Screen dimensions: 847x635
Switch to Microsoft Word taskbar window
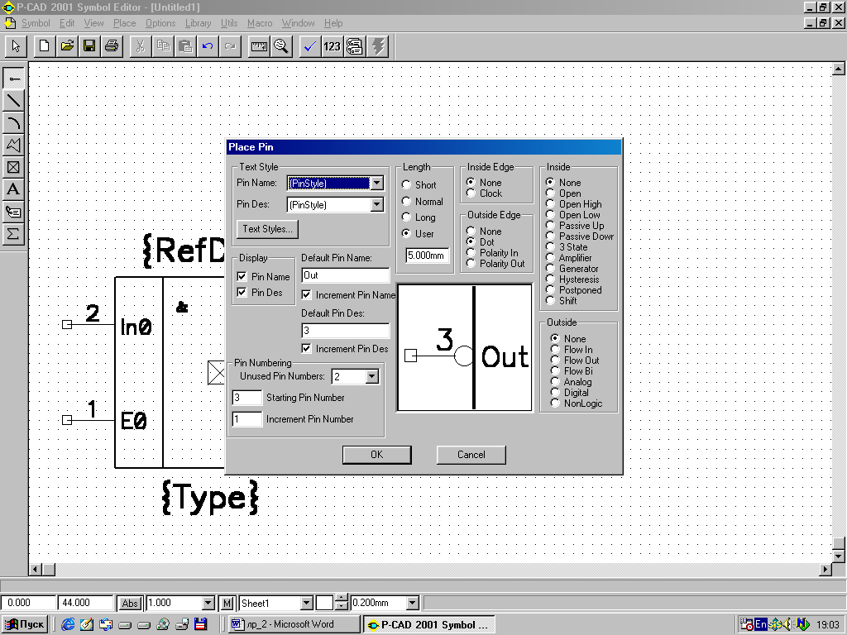coord(294,625)
